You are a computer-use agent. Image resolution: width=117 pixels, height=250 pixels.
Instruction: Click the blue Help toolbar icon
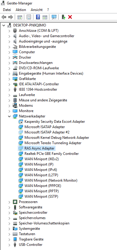tap(38, 17)
